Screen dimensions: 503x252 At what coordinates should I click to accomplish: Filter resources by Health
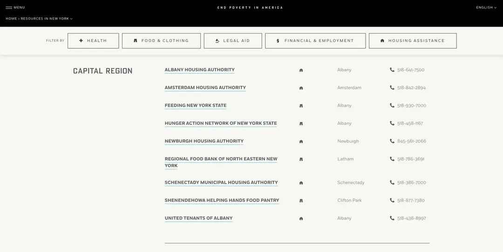(93, 41)
